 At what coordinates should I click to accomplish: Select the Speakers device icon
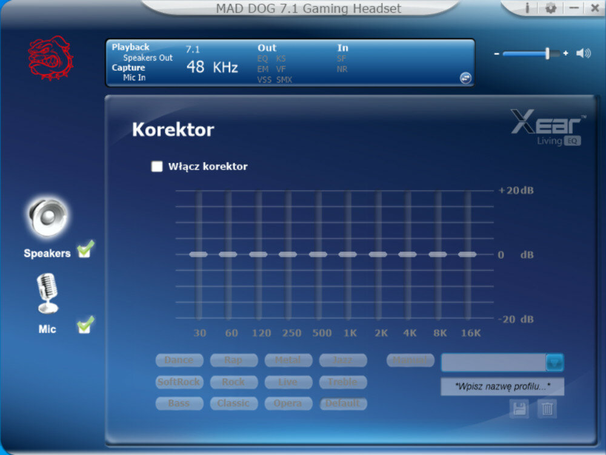(x=48, y=217)
